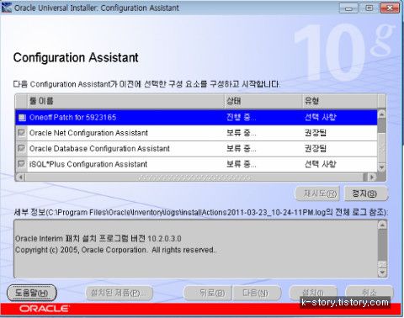The height and width of the screenshot is (318, 404).
Task: Select Oracle Net Configuration Assistant row
Action: (196, 133)
